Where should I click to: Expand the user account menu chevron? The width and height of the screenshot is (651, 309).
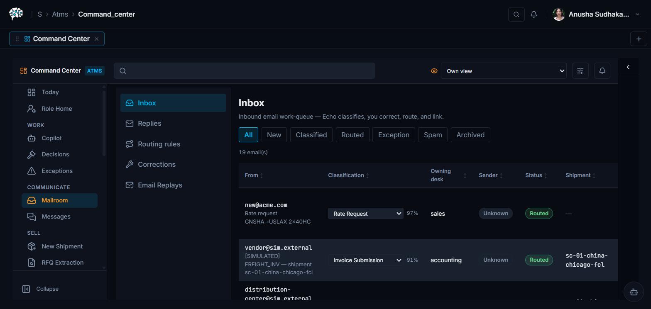tap(638, 14)
